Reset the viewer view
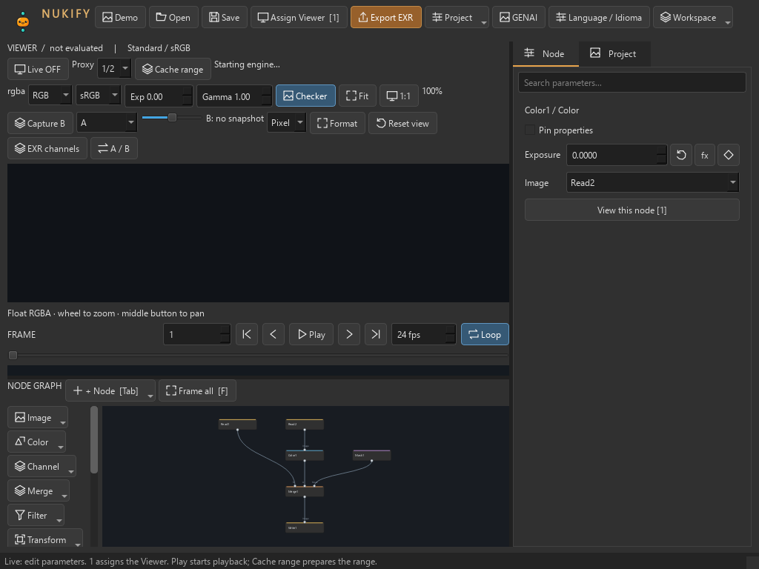The height and width of the screenshot is (569, 759). pos(402,123)
